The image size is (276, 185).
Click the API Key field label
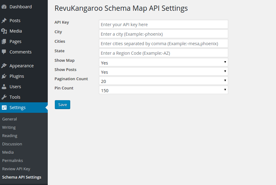point(62,22)
